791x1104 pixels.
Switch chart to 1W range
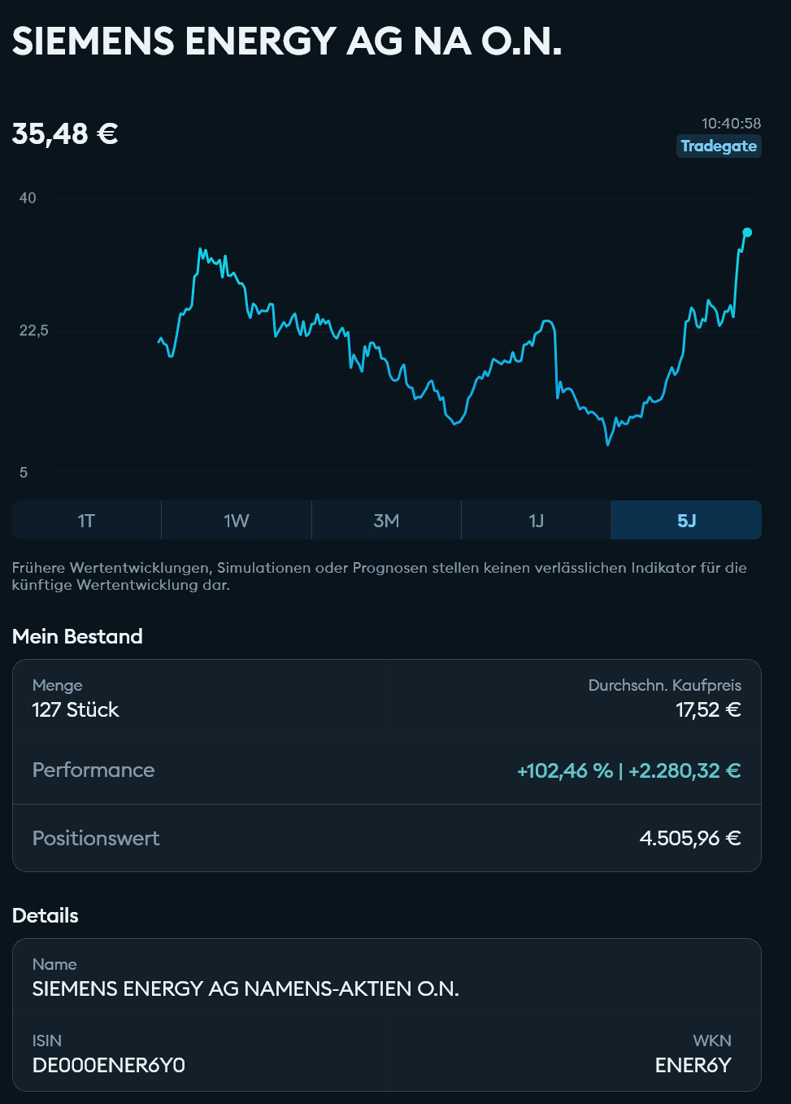(237, 521)
